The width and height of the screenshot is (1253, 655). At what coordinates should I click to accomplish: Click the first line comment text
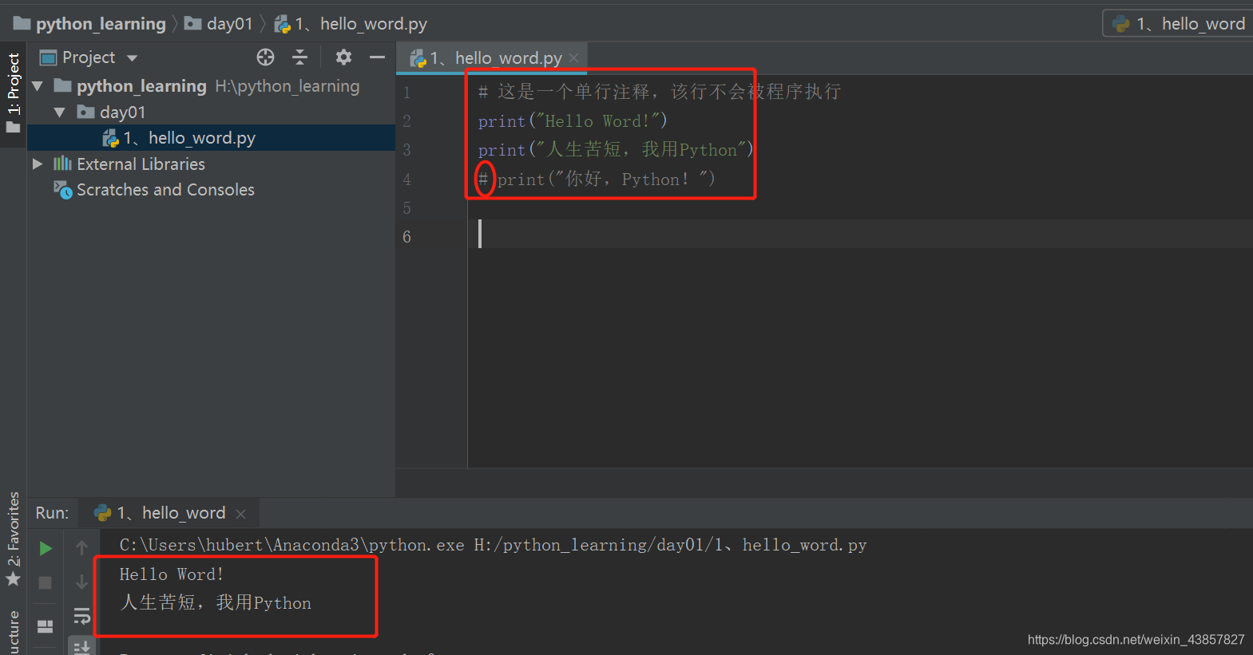(660, 92)
